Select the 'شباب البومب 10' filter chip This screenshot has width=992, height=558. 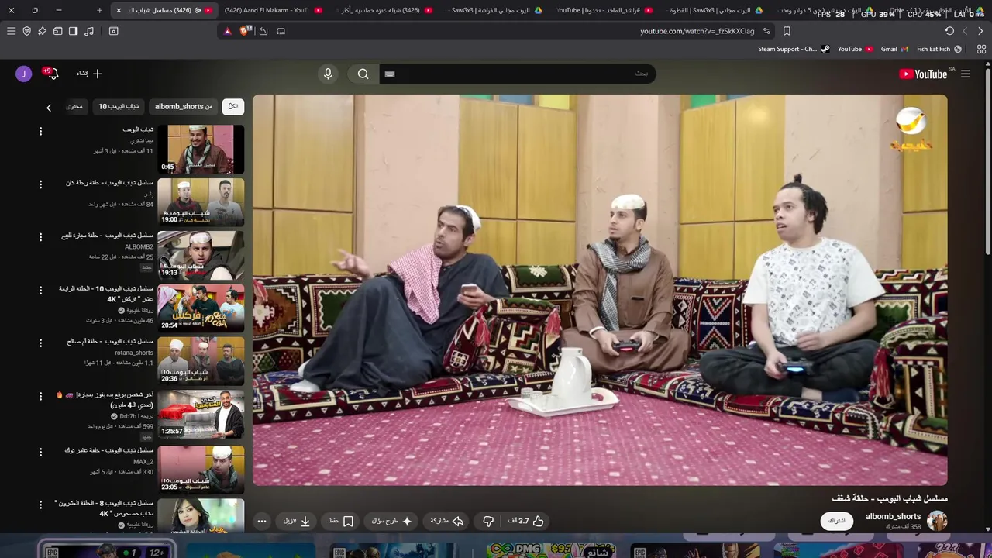119,106
